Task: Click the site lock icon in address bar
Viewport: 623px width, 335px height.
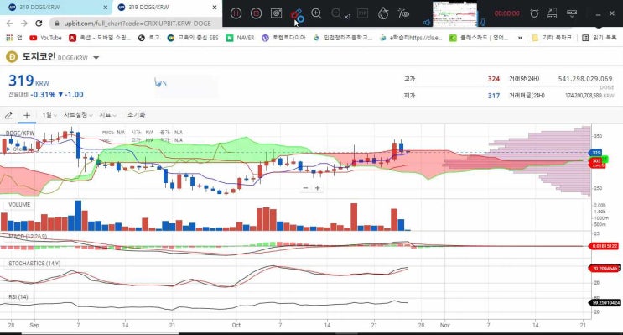Action: point(57,24)
